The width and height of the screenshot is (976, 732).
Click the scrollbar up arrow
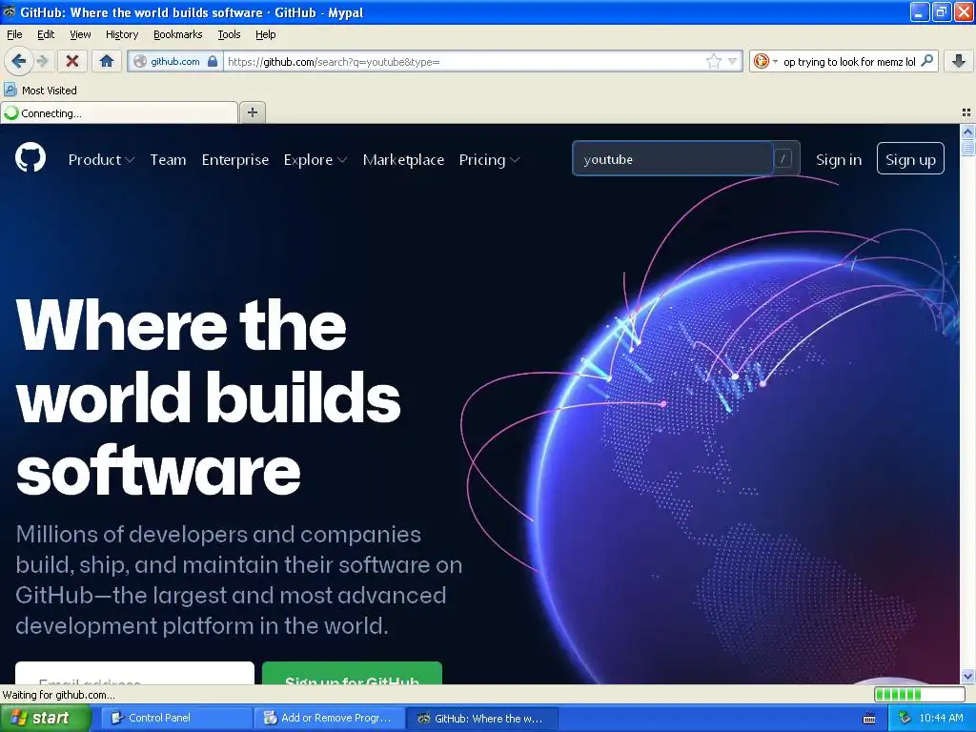(x=967, y=132)
